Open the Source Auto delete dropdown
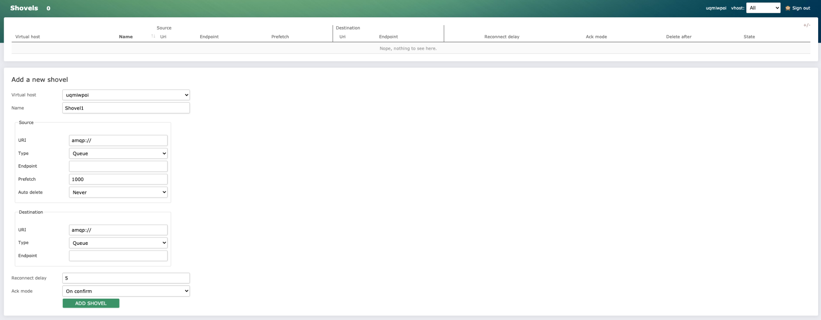 [x=118, y=192]
